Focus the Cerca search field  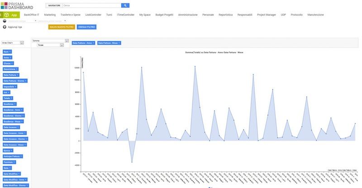coord(92,5)
